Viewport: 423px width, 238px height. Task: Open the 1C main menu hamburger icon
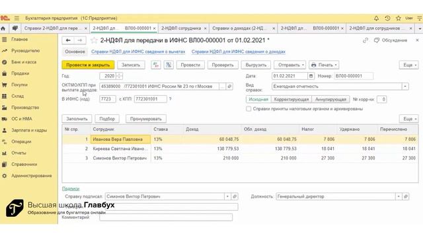[x=17, y=18]
